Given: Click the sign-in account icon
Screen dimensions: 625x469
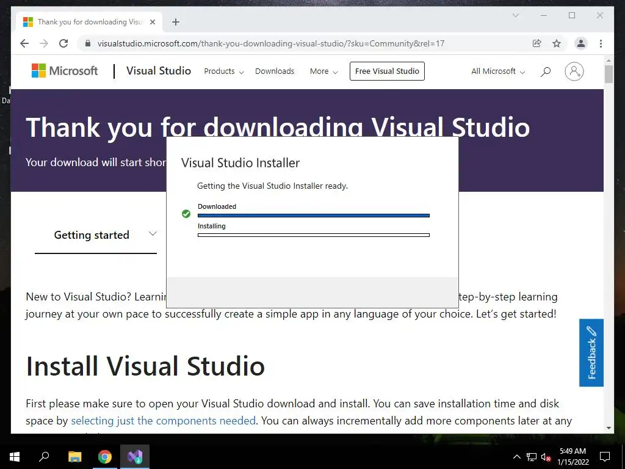Looking at the screenshot, I should coord(574,71).
